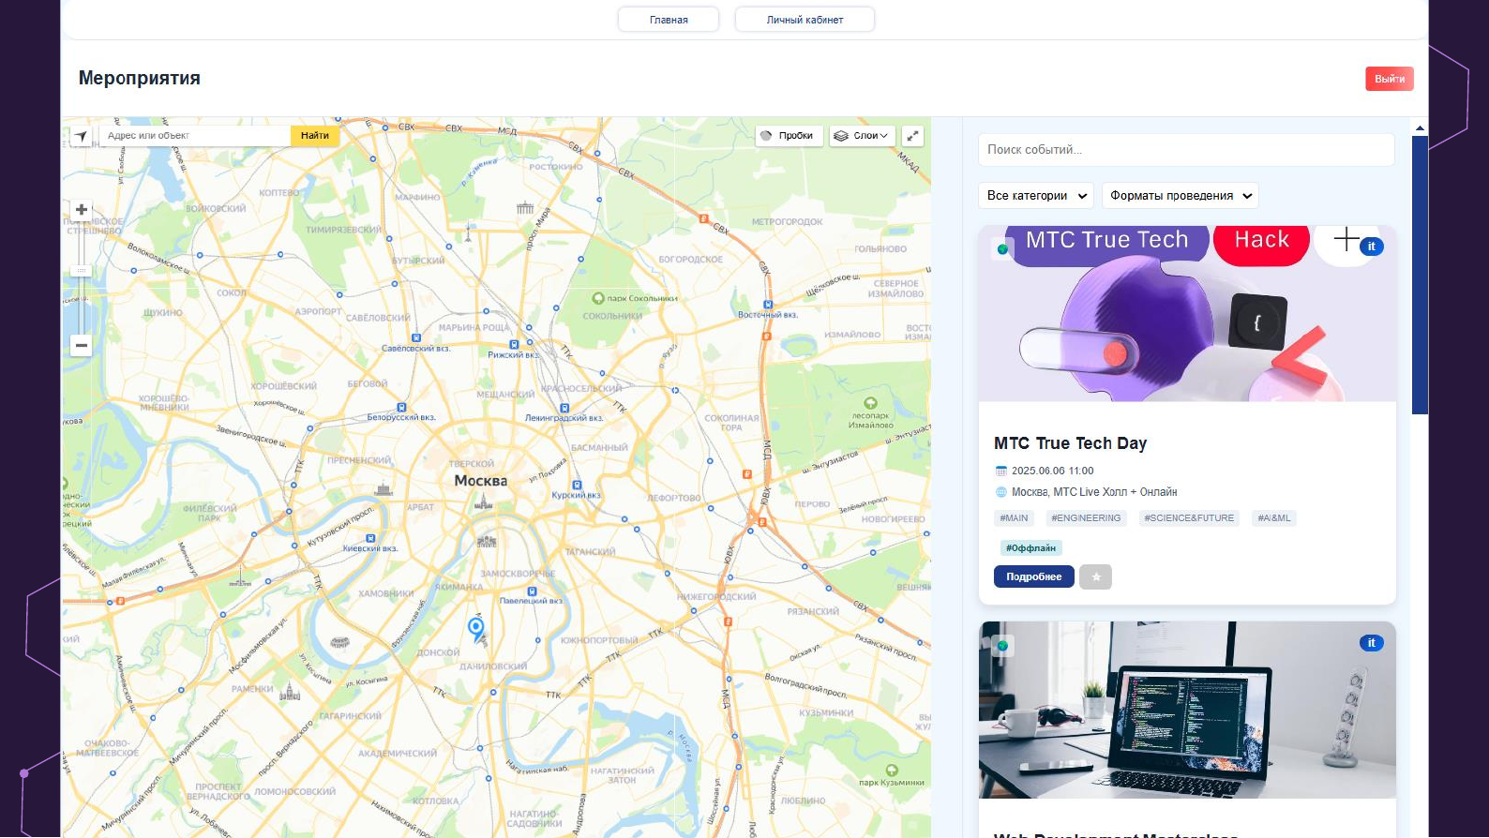
Task: Click the Савёловский вкз. label on map
Action: tap(415, 349)
